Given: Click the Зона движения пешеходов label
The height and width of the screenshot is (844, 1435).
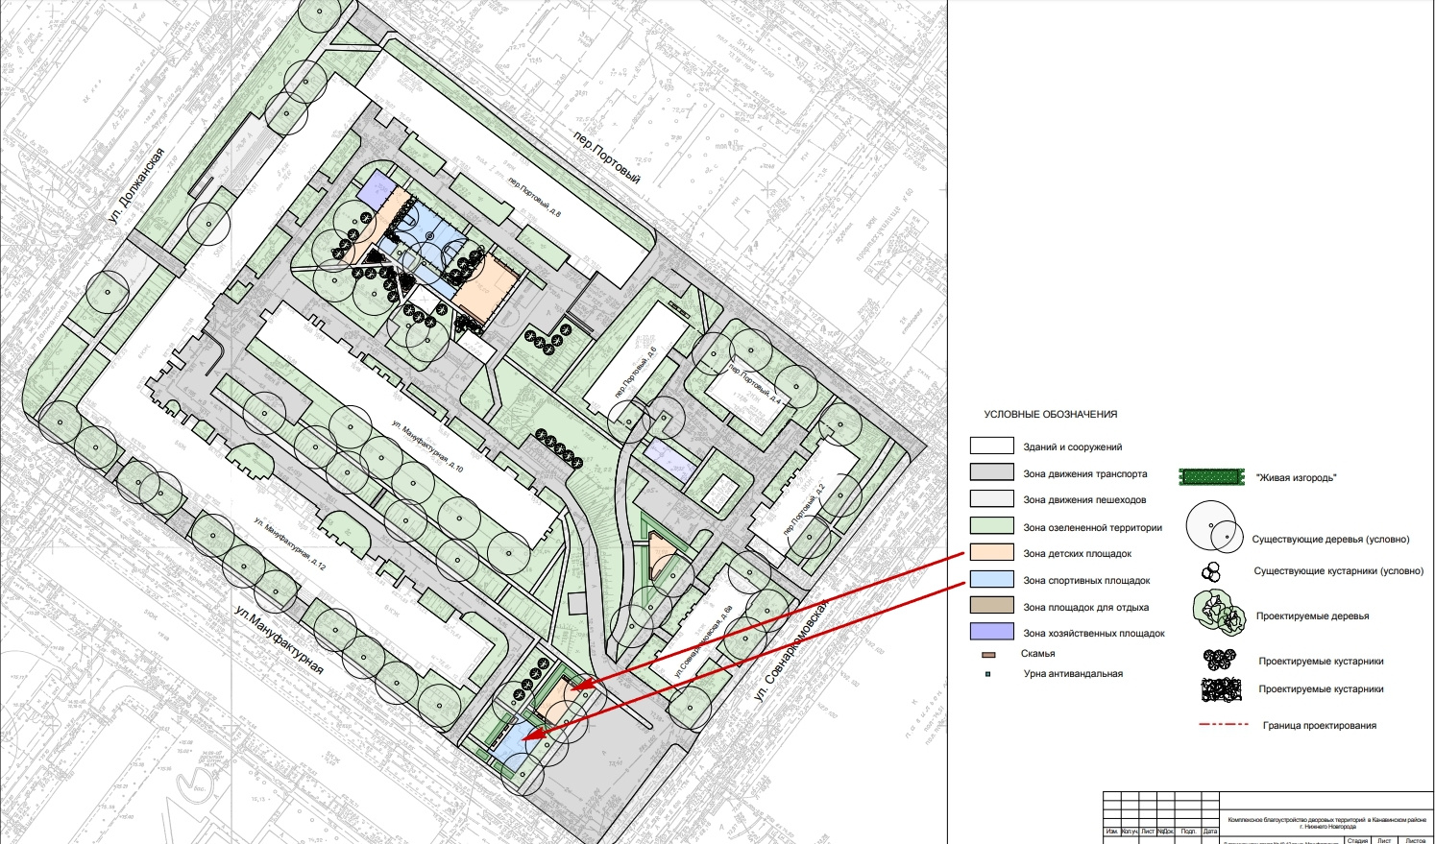Looking at the screenshot, I should [1083, 500].
